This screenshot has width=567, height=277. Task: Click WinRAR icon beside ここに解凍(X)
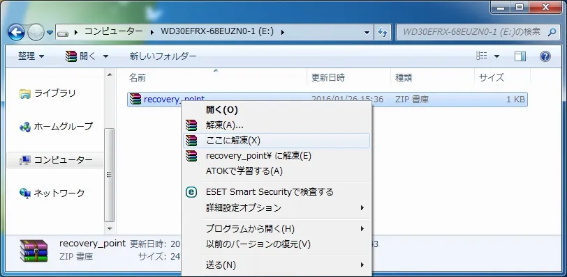[x=191, y=141]
